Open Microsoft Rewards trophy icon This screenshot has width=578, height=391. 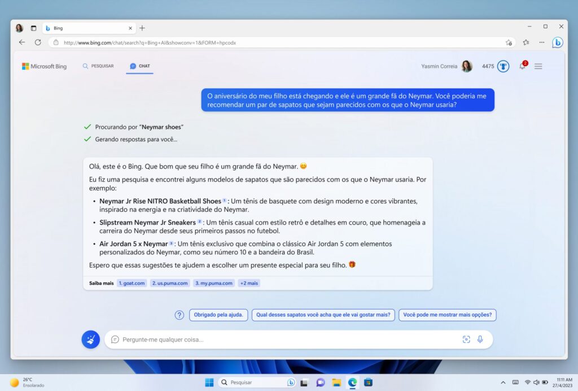tap(503, 67)
